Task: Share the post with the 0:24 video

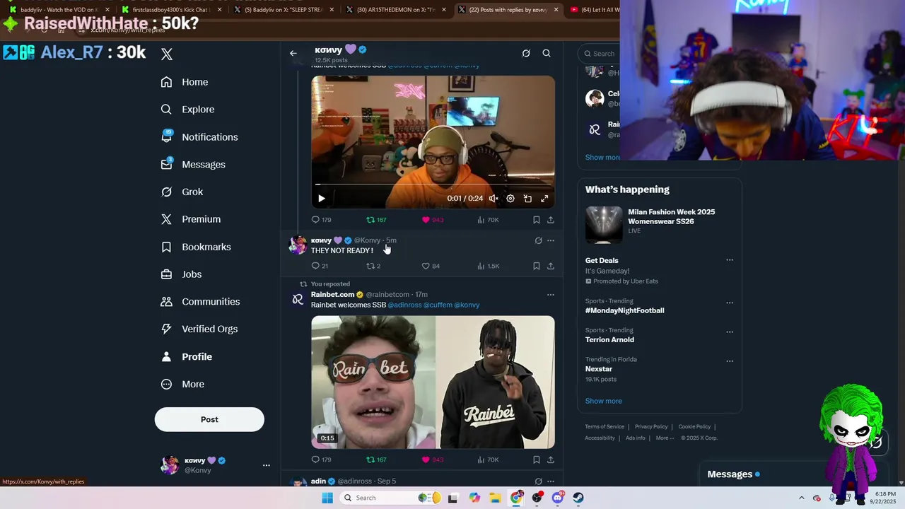Action: point(551,220)
